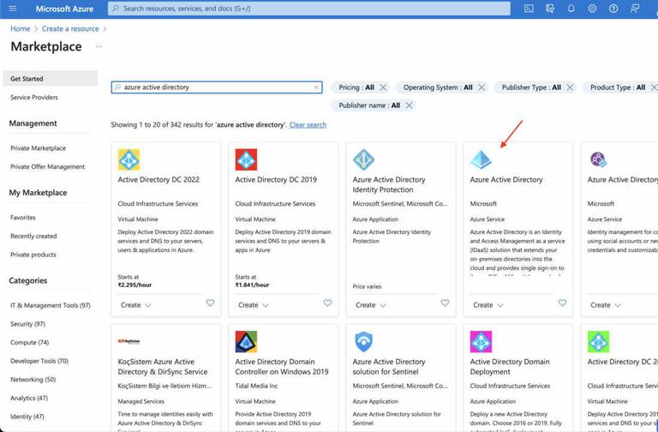
Task: Open the notifications bell
Action: click(x=571, y=9)
